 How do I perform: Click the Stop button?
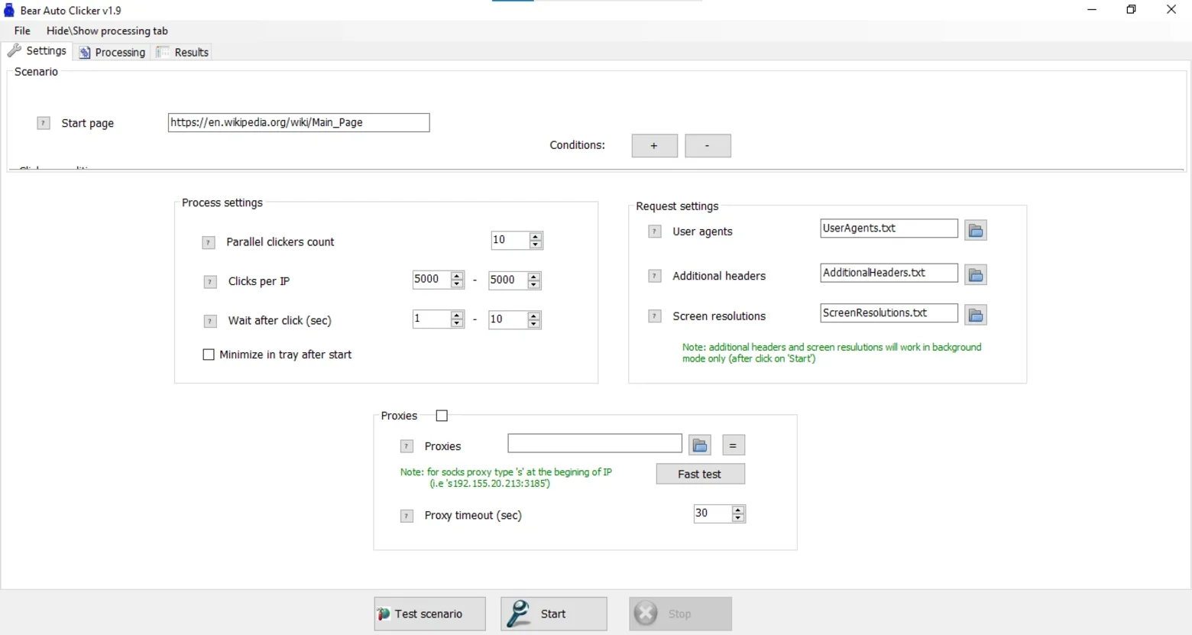click(681, 614)
